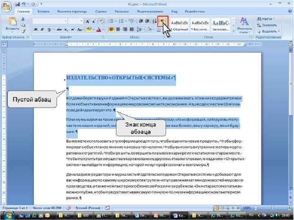Screen dimensions: 294x220
Task: Toggle strikethrough abc formatting
Action: [59, 30]
